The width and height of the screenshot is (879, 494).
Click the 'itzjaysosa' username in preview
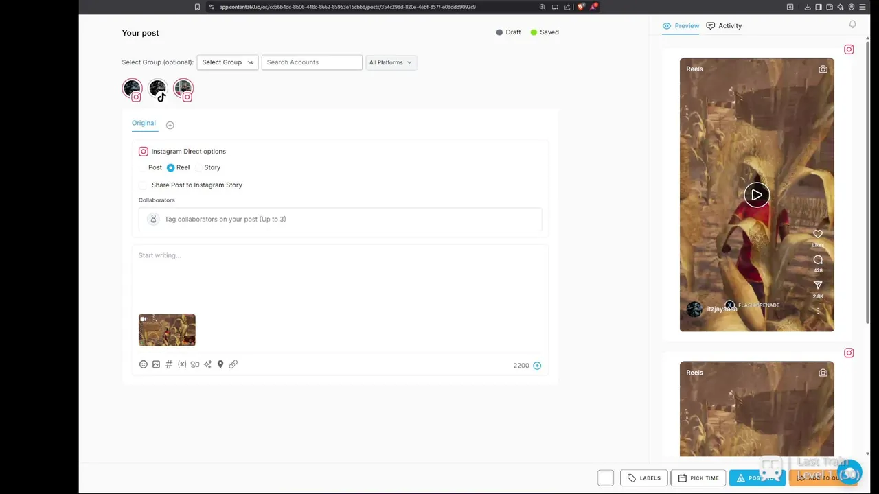(x=722, y=309)
